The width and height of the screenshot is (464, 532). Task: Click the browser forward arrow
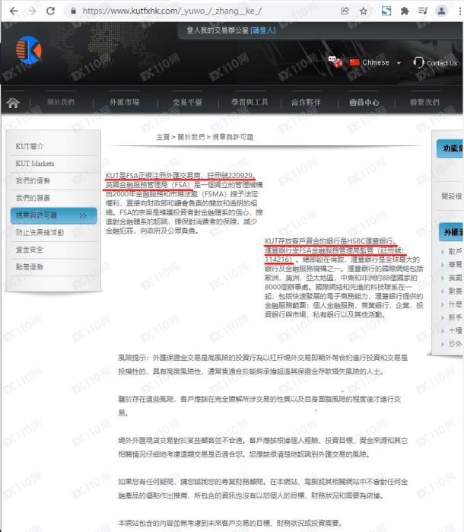coord(31,11)
